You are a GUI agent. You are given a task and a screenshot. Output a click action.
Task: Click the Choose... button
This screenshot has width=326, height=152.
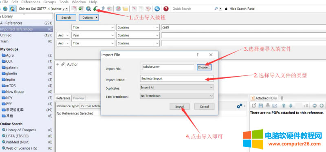204,67
